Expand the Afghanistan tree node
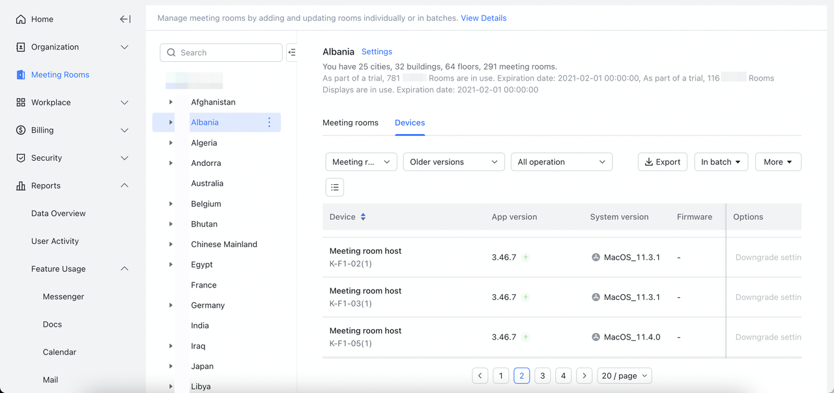This screenshot has height=393, width=834. coord(171,102)
